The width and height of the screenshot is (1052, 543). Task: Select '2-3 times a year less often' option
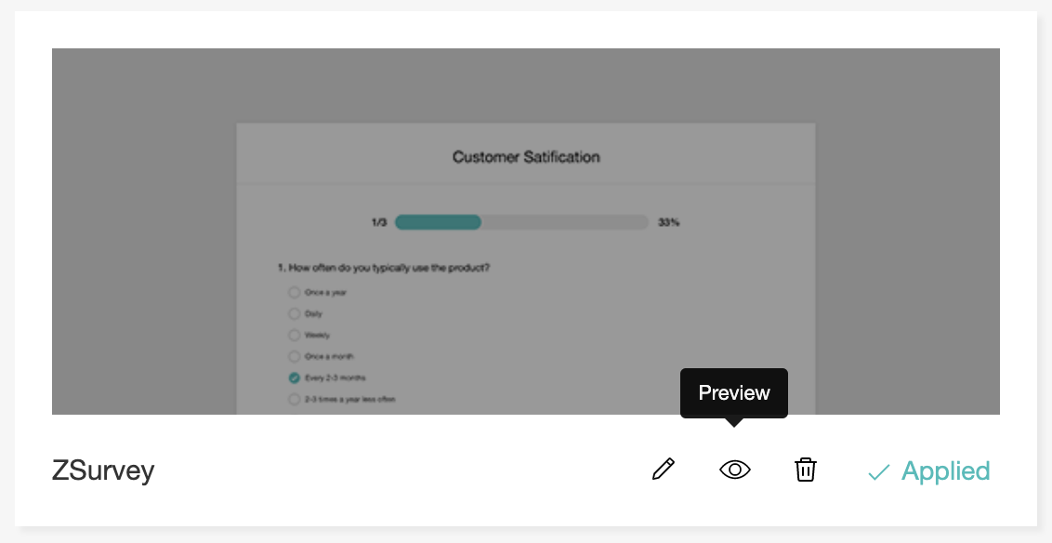point(295,399)
